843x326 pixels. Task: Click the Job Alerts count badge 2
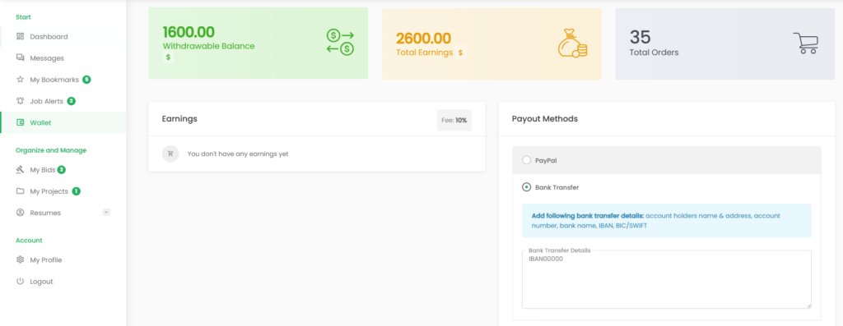tap(71, 101)
